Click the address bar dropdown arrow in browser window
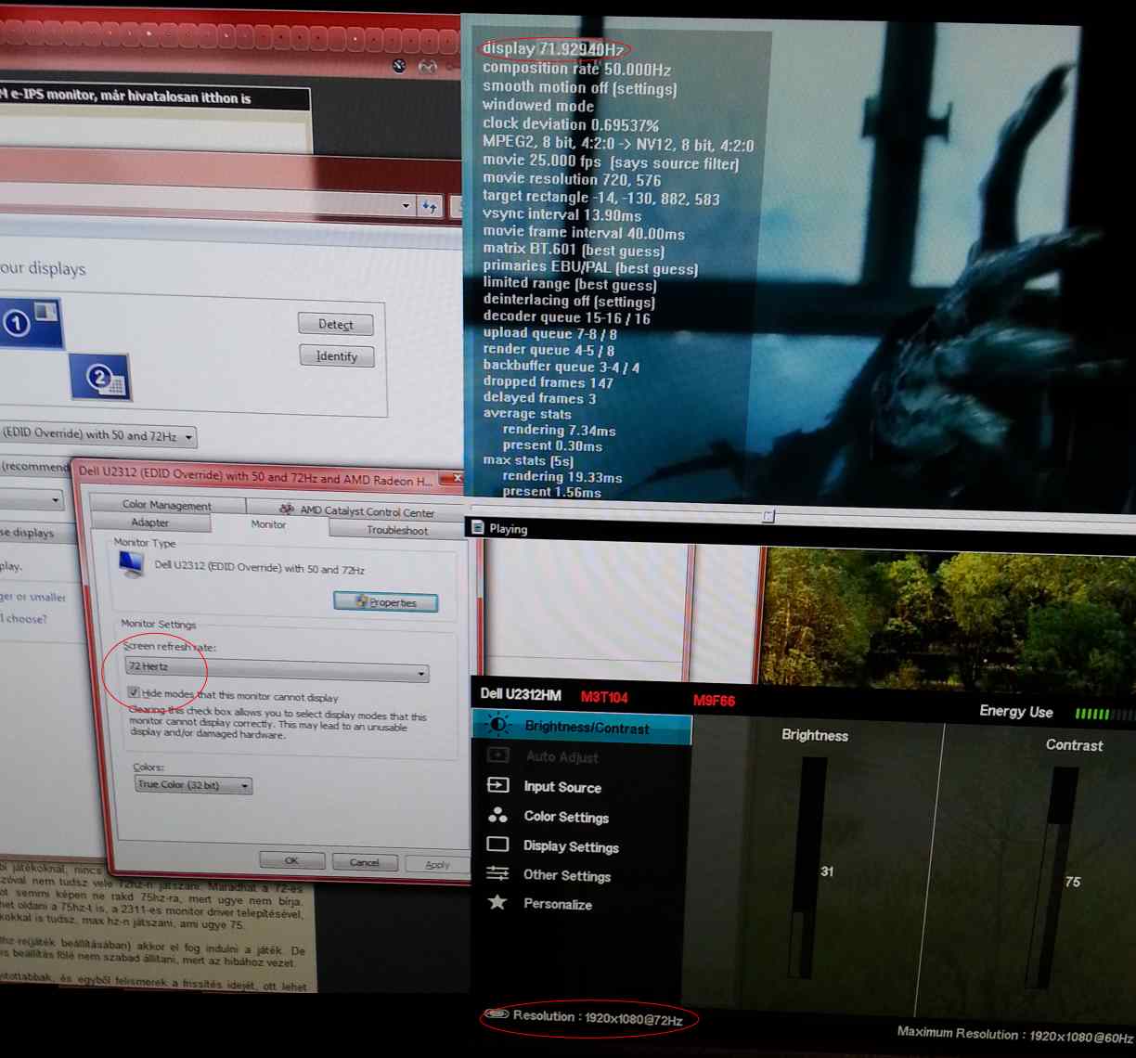This screenshot has height=1058, width=1136. [x=407, y=206]
